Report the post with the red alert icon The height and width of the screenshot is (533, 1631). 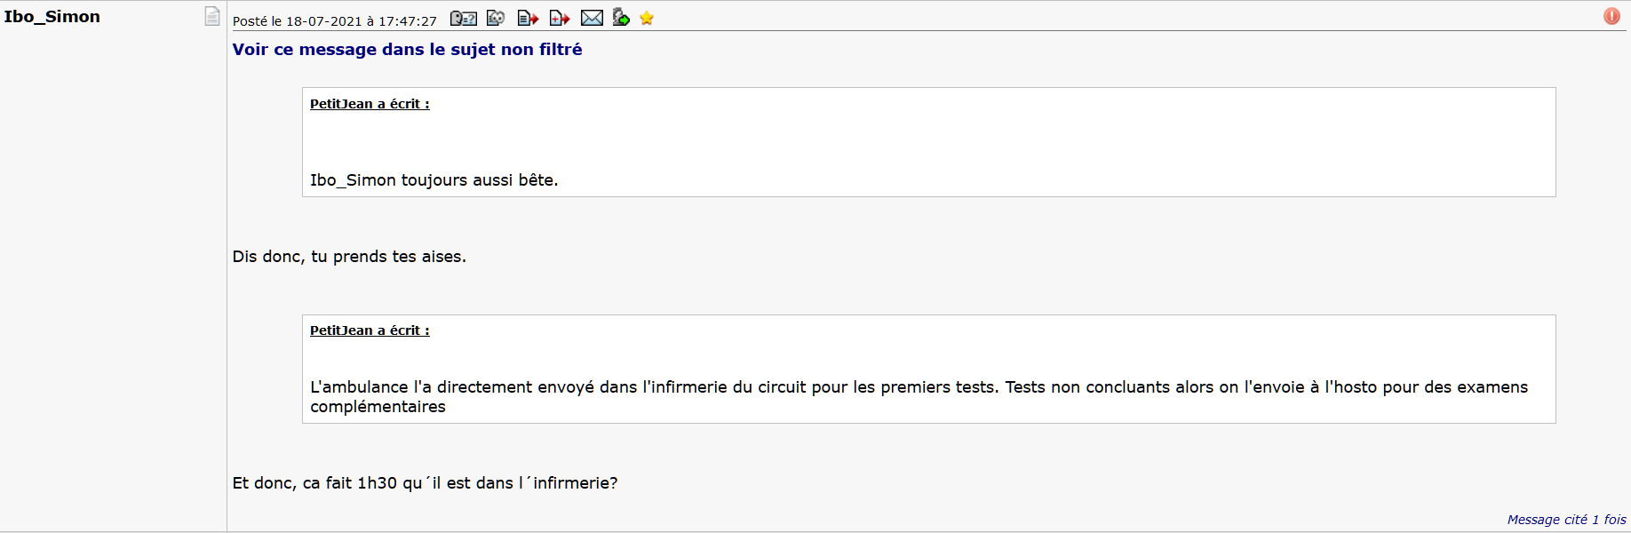[x=1611, y=17]
